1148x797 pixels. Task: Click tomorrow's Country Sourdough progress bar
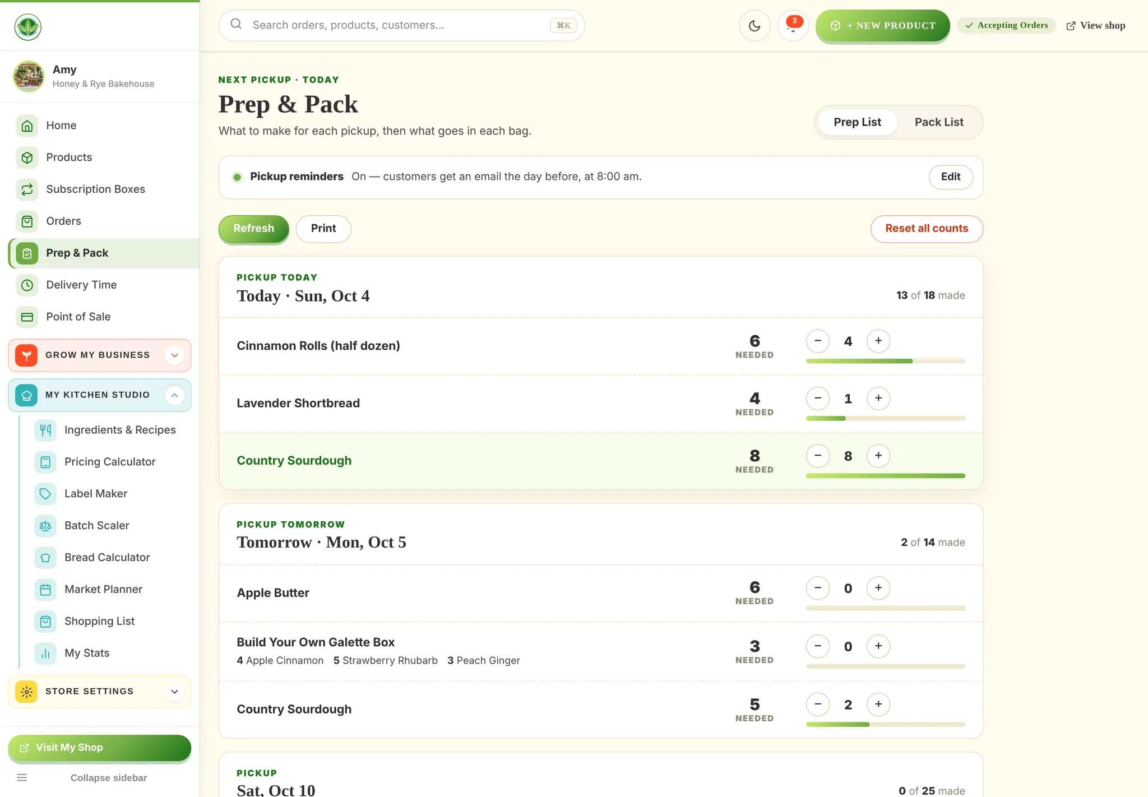coord(886,724)
